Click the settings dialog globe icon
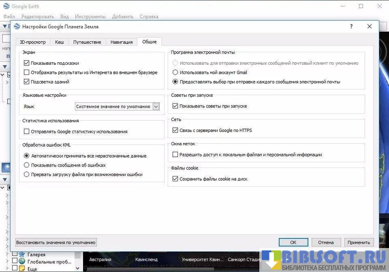Image resolution: width=389 pixels, height=272 pixels. (17, 27)
